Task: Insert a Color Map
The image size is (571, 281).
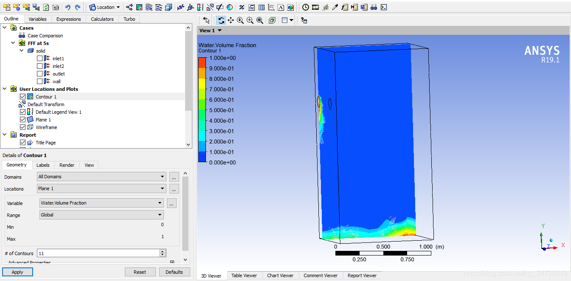Action: pos(230,7)
